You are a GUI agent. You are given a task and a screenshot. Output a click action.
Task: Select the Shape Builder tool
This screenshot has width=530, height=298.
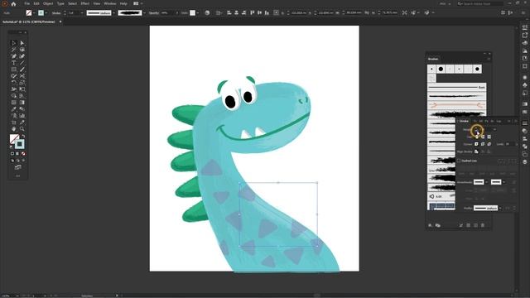point(13,96)
